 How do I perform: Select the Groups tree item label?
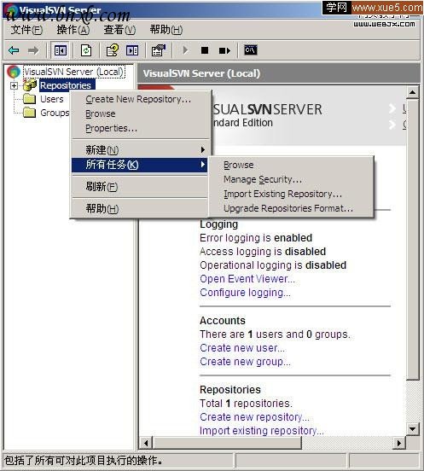[55, 113]
